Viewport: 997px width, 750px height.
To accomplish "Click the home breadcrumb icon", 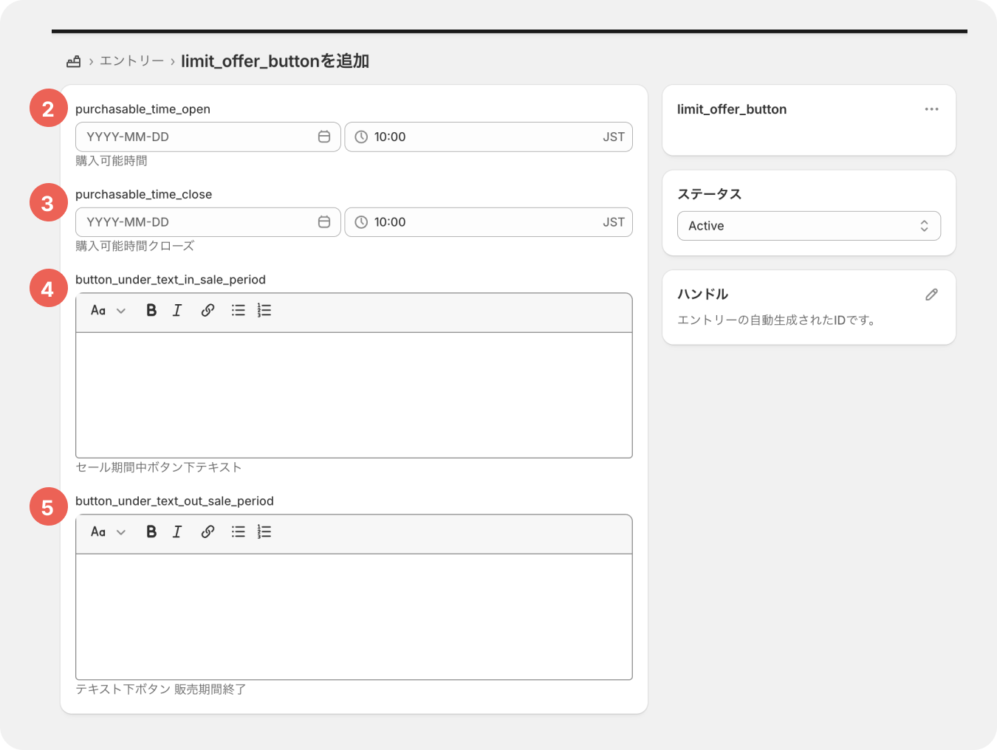I will [74, 61].
